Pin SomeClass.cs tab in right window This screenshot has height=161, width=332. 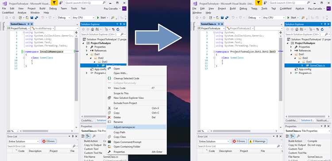pyautogui.click(x=219, y=24)
